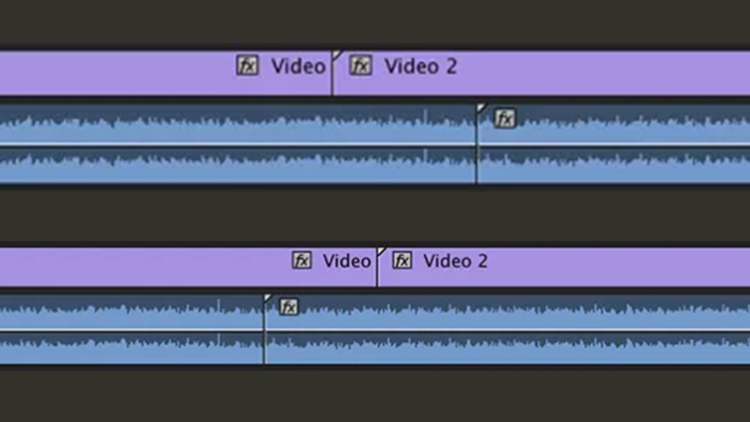This screenshot has height=422, width=750.
Task: Open fx badge on lower audio clip
Action: tap(289, 307)
